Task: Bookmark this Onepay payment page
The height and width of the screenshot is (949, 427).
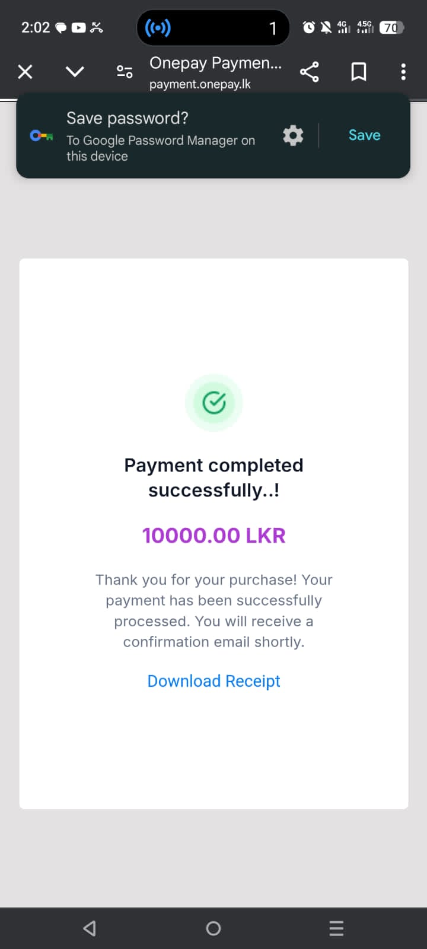Action: (358, 72)
